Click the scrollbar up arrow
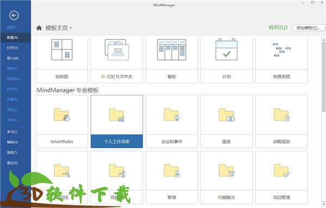The image size is (326, 208). [x=324, y=40]
